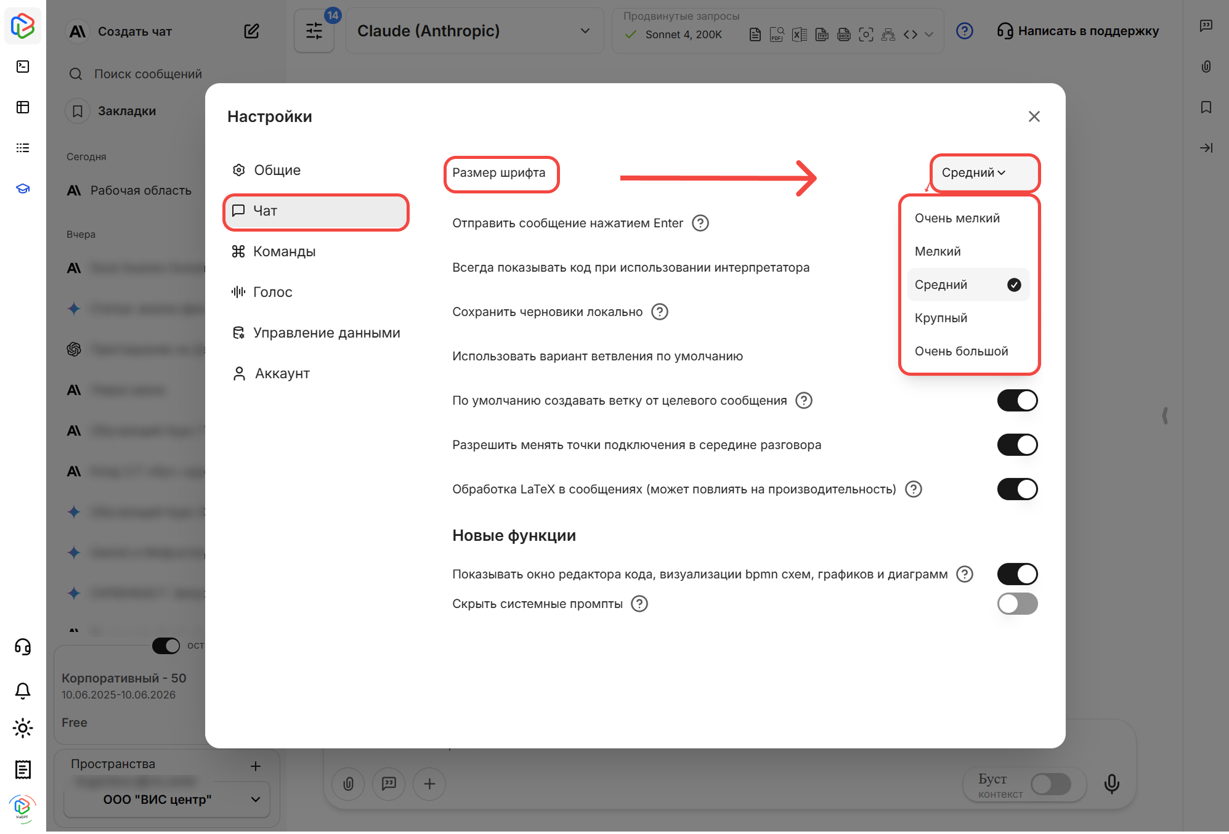Show help for Обработка LaTeX option
The width and height of the screenshot is (1229, 834).
point(914,489)
